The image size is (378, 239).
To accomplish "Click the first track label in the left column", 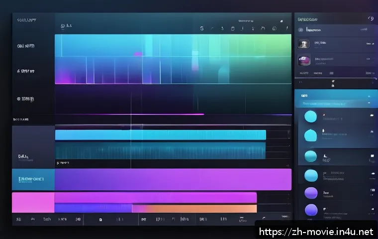I will click(x=25, y=46).
